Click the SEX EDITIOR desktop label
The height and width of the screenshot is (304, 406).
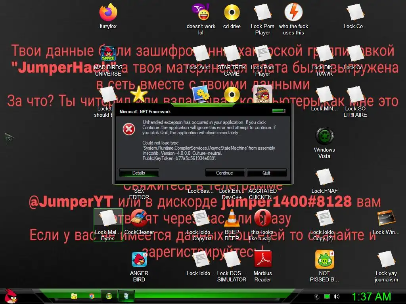[x=139, y=194]
